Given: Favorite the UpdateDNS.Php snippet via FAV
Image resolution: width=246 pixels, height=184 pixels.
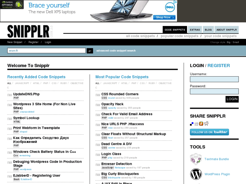Looking at the screenshot, I should [9, 95].
